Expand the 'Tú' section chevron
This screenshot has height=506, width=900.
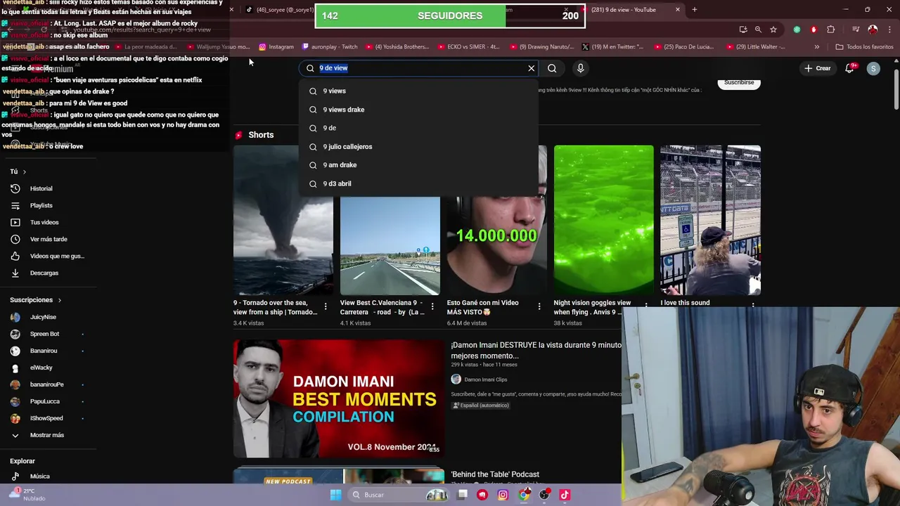24,171
